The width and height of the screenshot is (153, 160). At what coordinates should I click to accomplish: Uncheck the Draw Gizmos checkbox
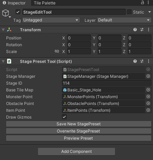(64, 117)
